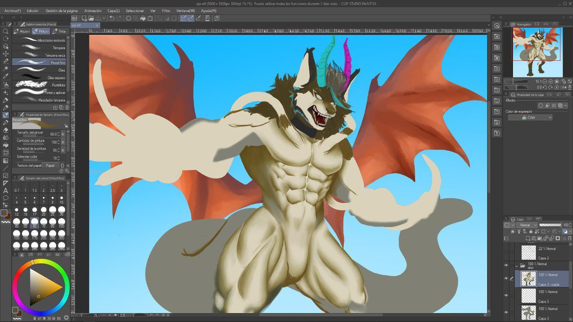Hide the Capa 3 - copia layer
The image size is (573, 322).
coord(506,278)
